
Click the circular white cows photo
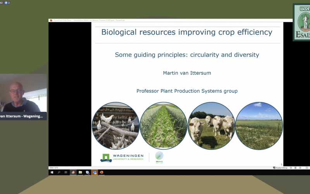coord(211,126)
